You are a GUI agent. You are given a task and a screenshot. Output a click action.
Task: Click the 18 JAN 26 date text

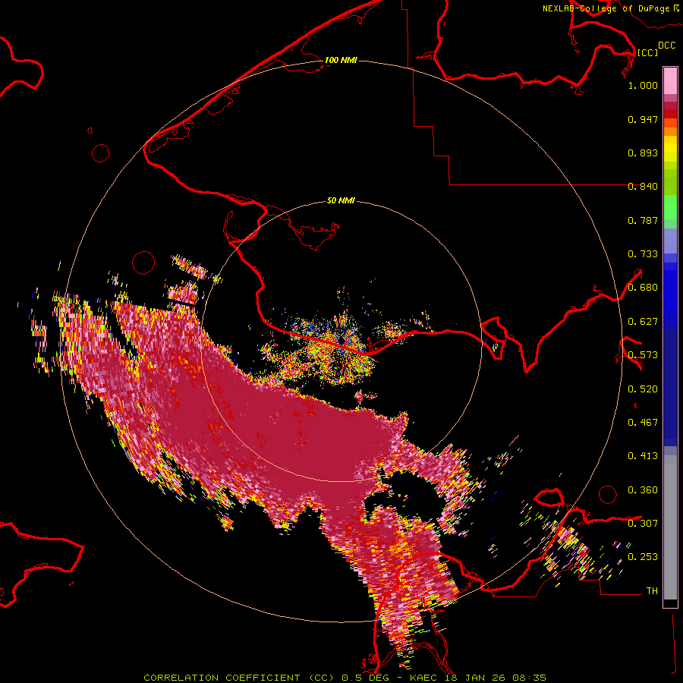click(475, 678)
